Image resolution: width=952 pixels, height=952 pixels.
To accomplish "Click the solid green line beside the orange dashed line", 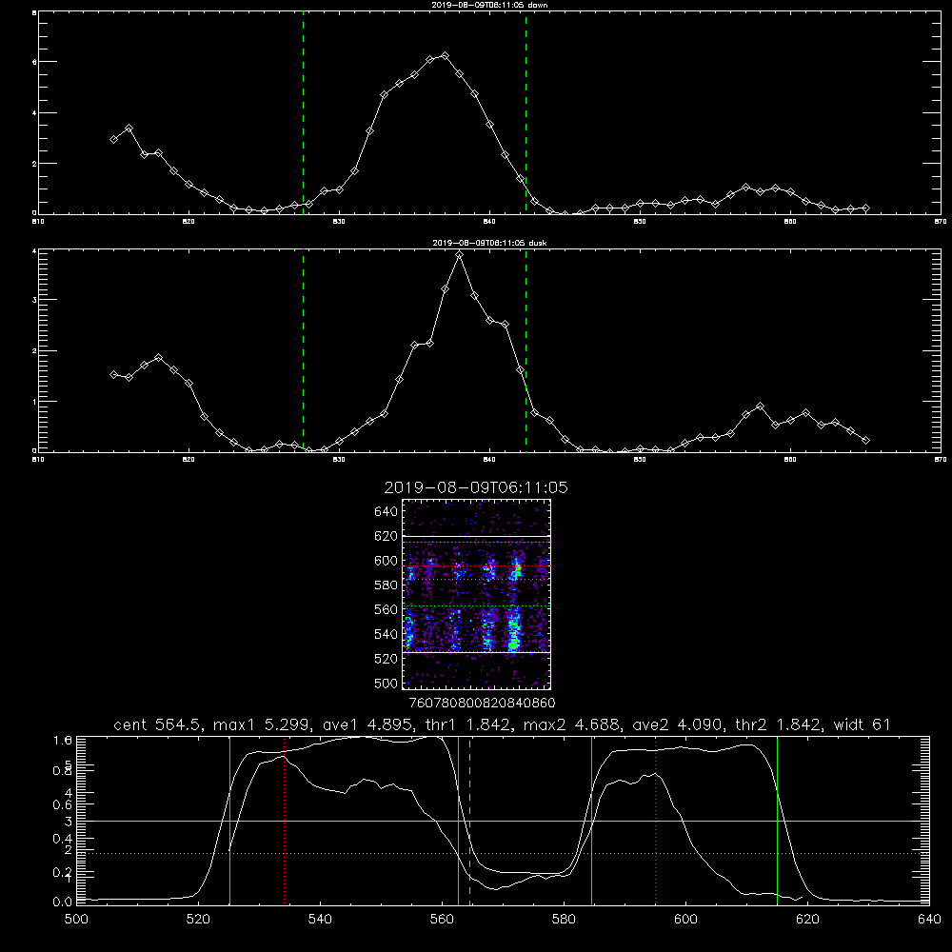I will [459, 821].
